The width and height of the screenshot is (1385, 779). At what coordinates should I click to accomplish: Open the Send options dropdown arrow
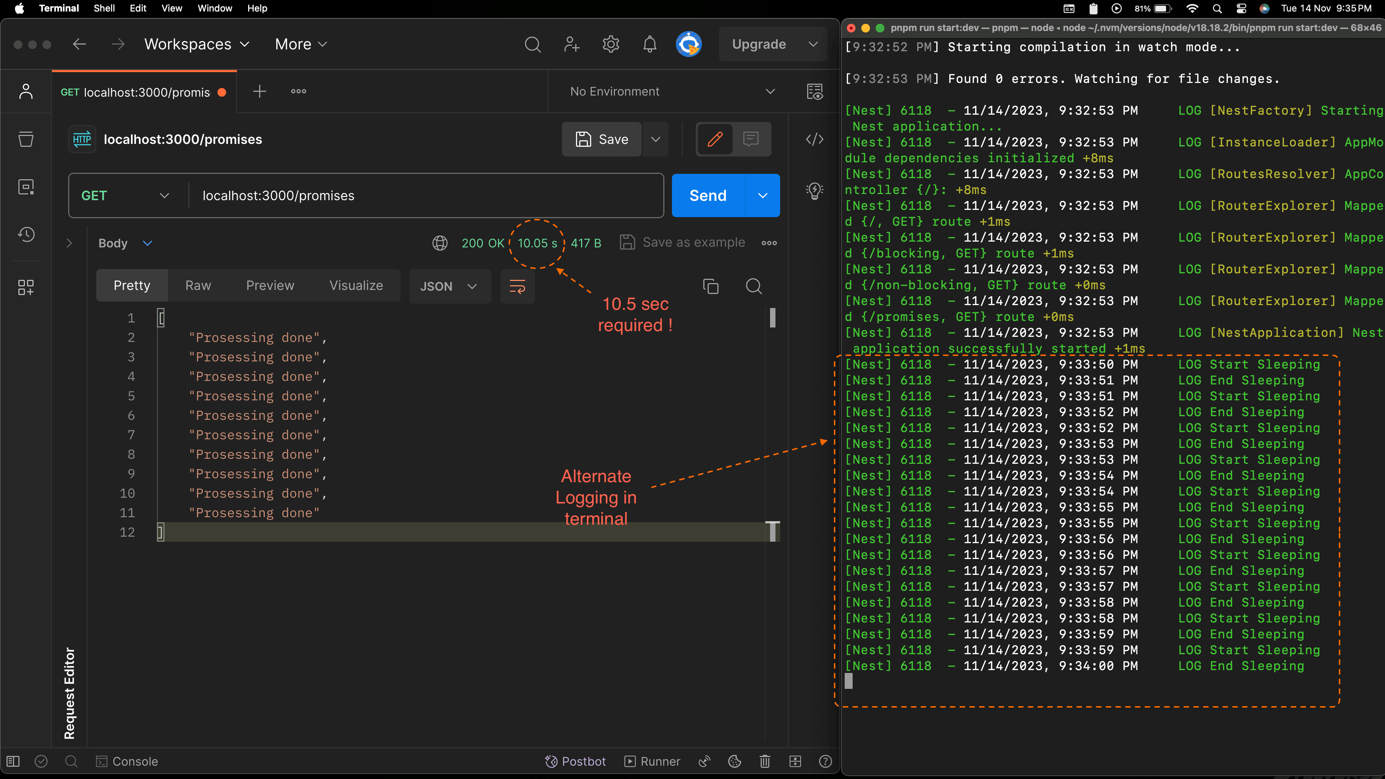(762, 196)
